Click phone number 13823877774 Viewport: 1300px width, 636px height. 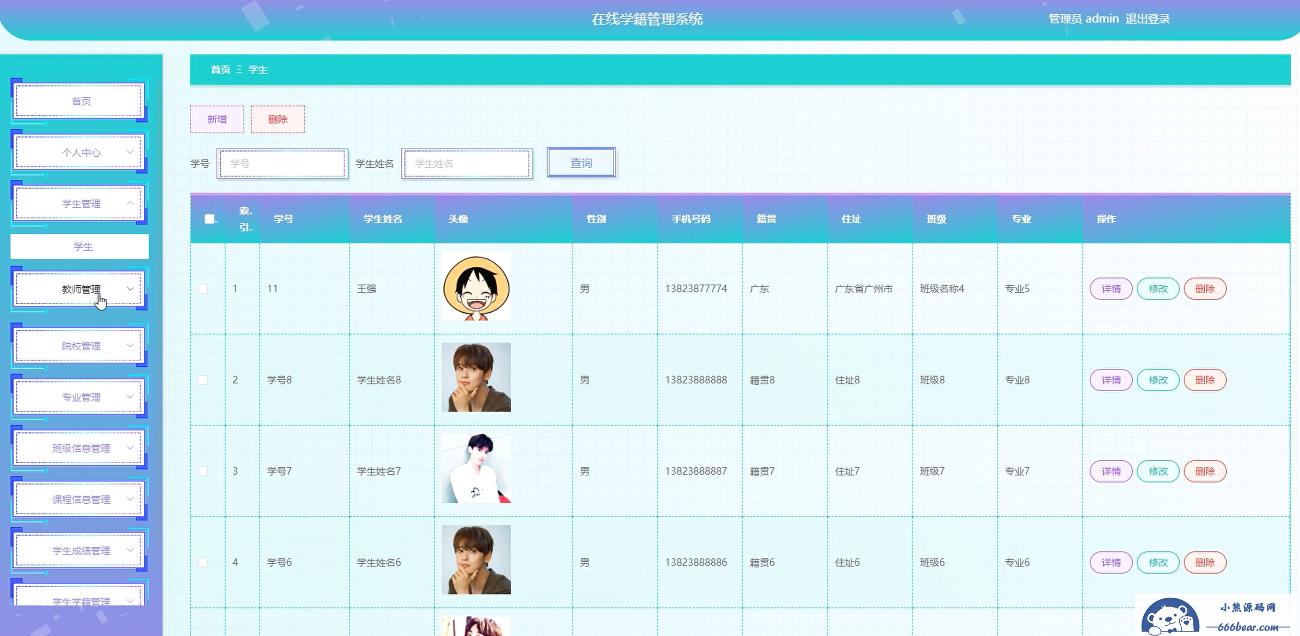[696, 289]
